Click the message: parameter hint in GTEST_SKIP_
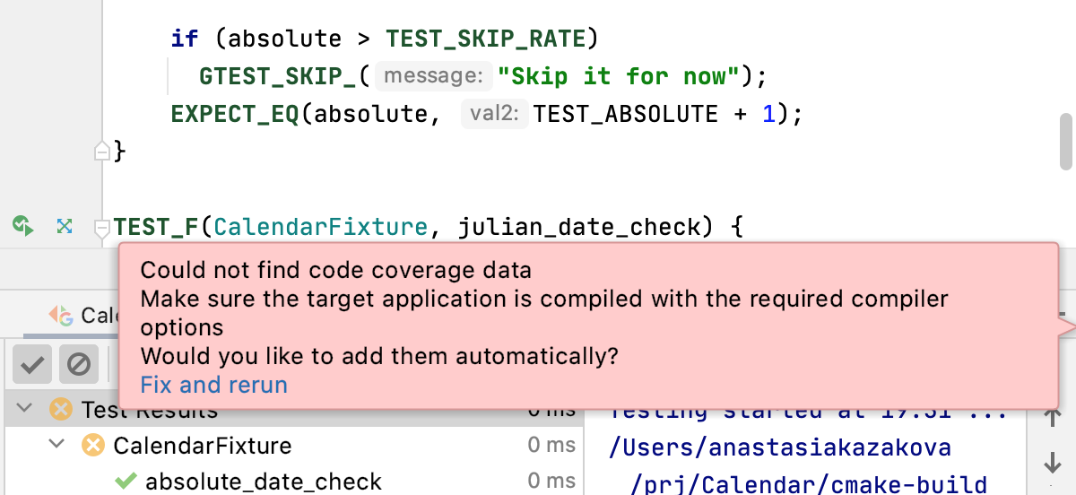The height and width of the screenshot is (495, 1076). 433,76
